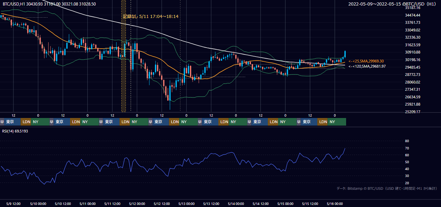
Task: Click the 5/13 12:00 date label
Action: [211, 204]
